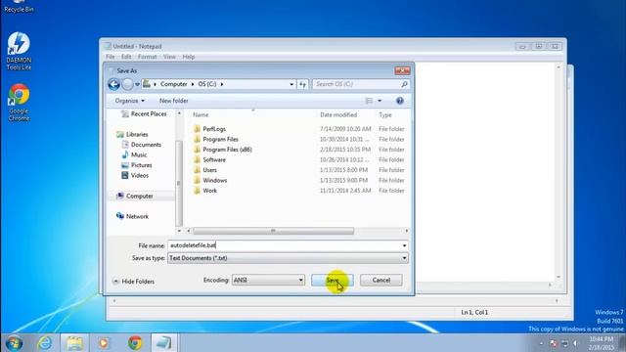Open the Edit menu in Notepad
The height and width of the screenshot is (352, 626).
126,57
